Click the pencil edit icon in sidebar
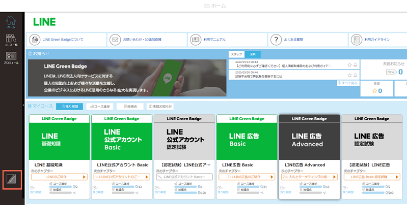407x205 pixels. click(12, 180)
